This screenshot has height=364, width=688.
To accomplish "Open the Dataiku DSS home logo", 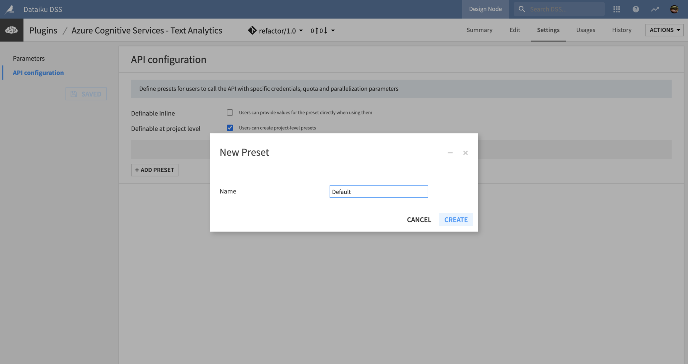I will (x=10, y=9).
